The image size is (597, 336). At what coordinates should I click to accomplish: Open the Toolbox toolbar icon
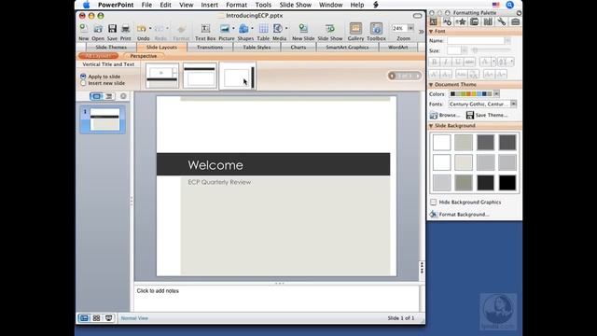click(376, 29)
